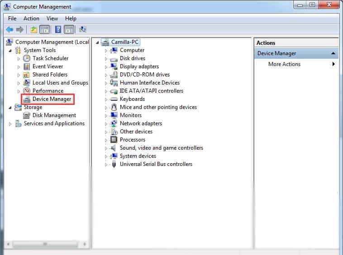
Task: Select the Monitors label
Action: click(x=131, y=115)
